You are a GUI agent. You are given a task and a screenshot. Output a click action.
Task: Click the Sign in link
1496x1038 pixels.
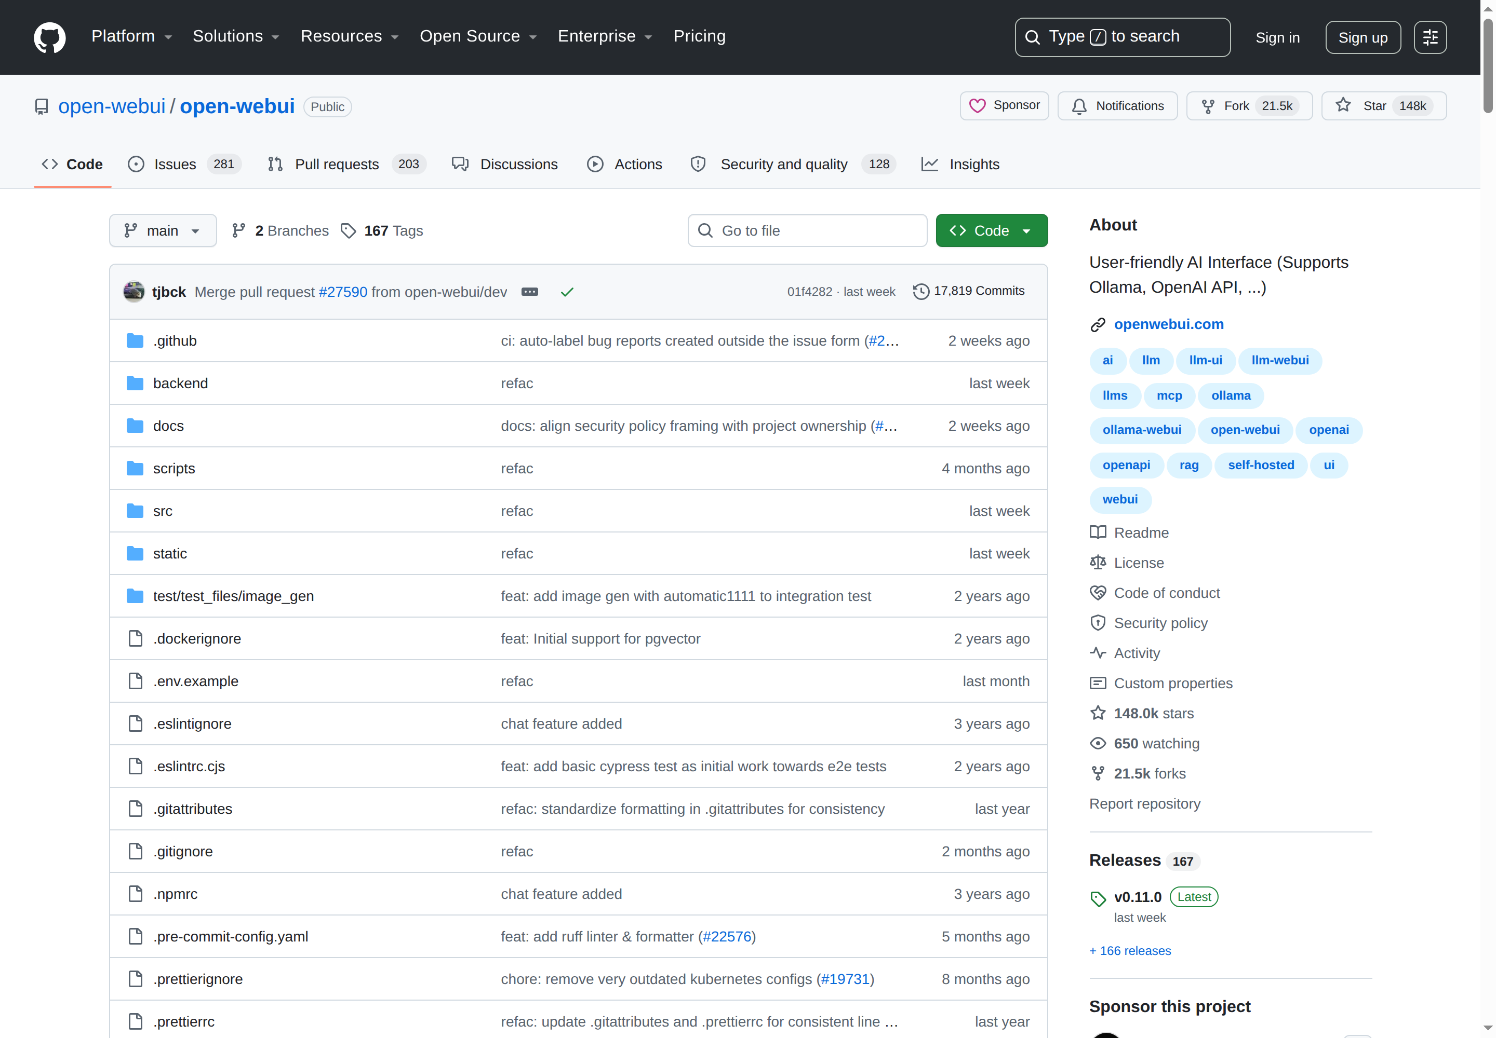[x=1277, y=38]
